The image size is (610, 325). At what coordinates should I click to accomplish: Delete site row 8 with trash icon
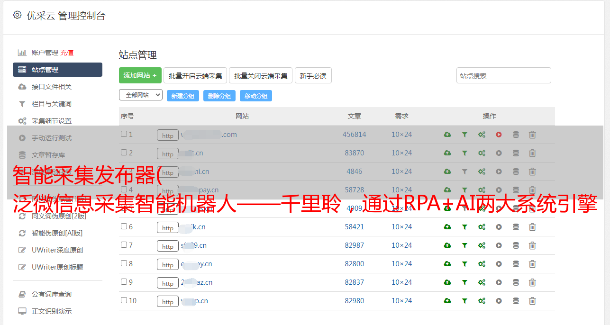532,264
